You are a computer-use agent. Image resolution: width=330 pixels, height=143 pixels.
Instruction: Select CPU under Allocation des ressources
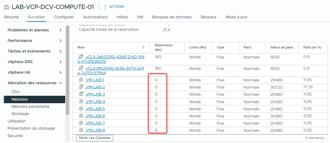(x=15, y=92)
